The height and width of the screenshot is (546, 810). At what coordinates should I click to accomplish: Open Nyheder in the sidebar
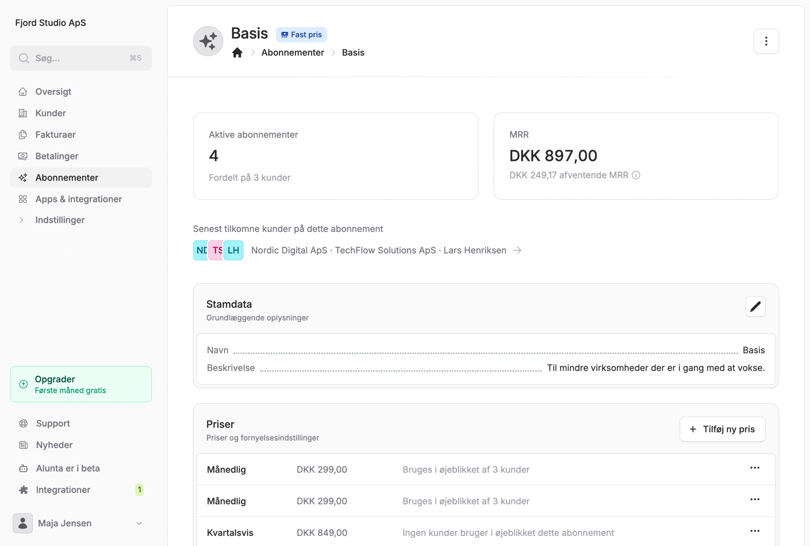81,445
